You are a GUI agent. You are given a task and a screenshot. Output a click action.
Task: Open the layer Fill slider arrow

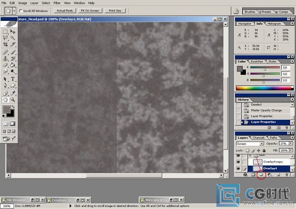click(x=291, y=150)
